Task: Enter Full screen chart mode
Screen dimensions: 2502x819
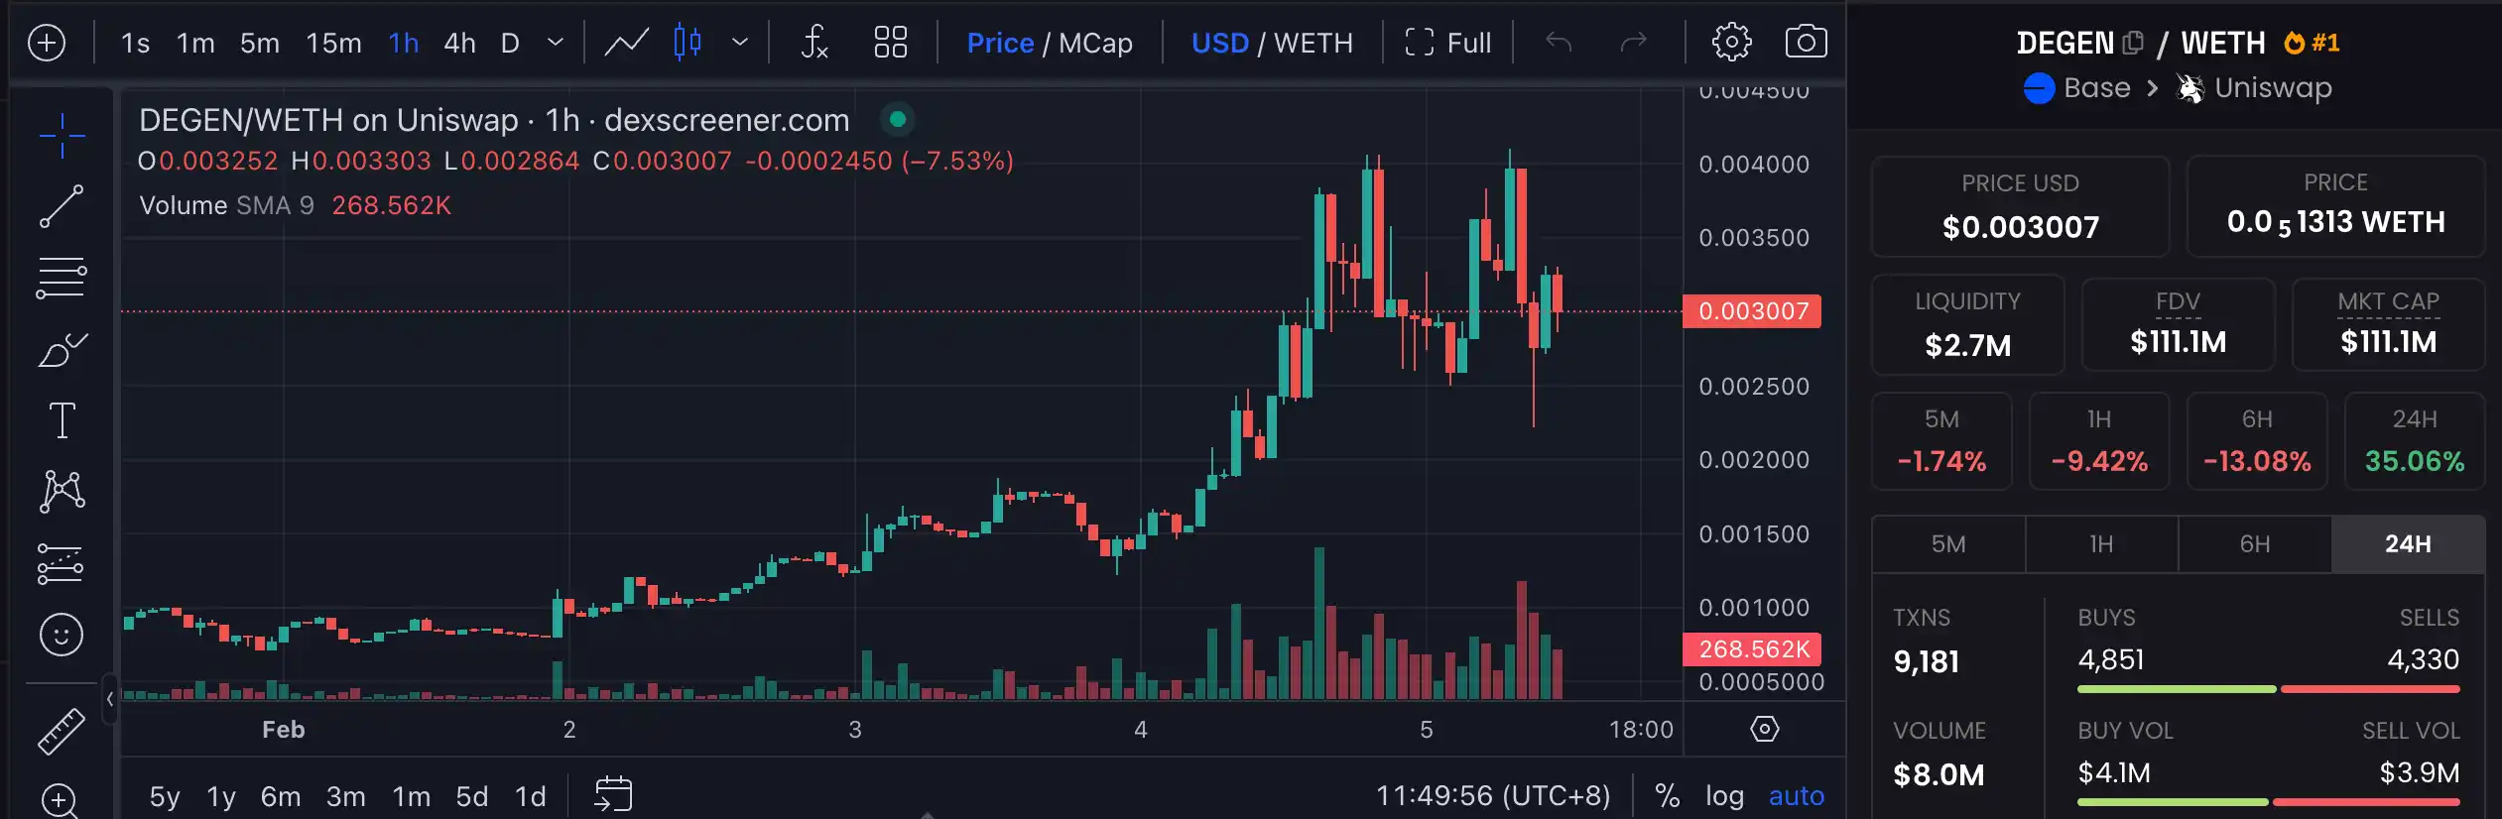Action: click(1447, 43)
